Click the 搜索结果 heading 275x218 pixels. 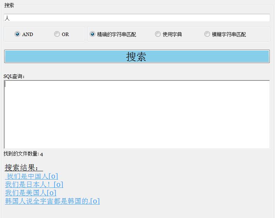tap(23, 168)
